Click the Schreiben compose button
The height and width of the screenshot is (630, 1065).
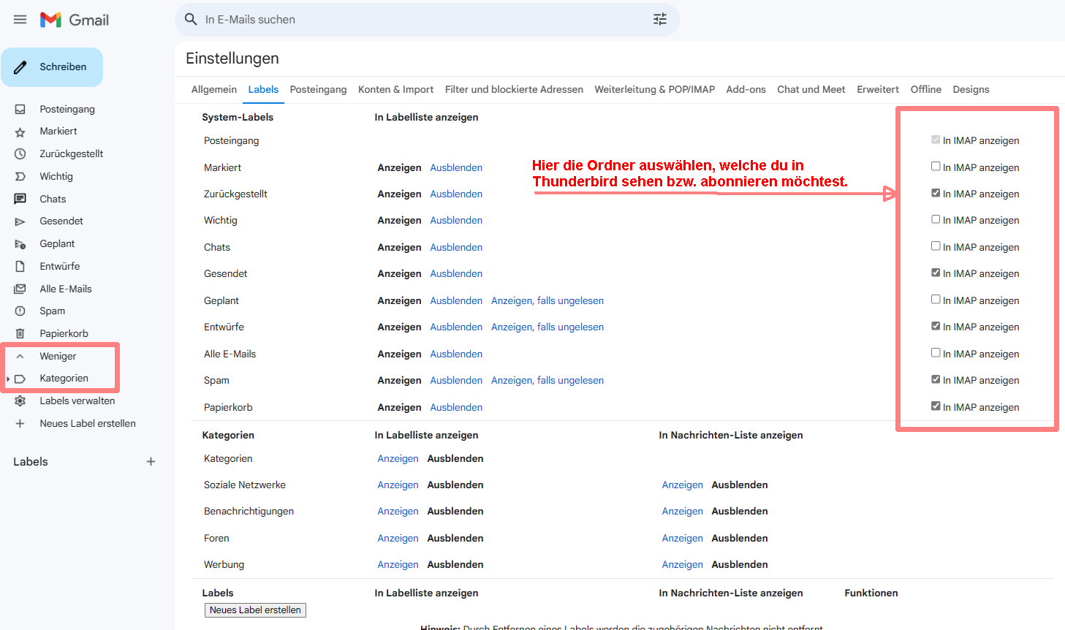tap(52, 67)
